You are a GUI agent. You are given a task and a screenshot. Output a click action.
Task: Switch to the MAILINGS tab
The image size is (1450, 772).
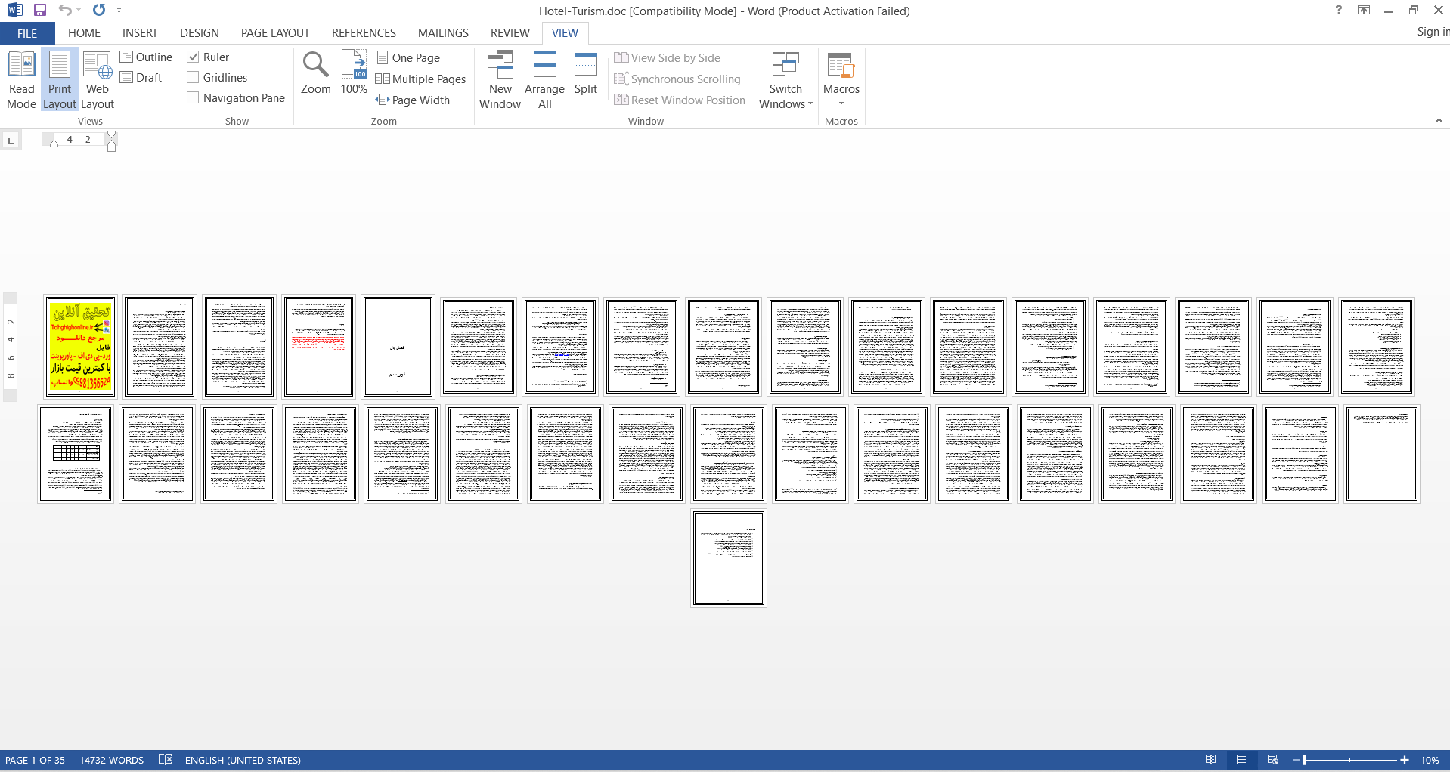443,33
